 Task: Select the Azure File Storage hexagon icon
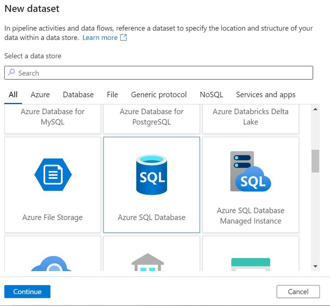pyautogui.click(x=53, y=175)
